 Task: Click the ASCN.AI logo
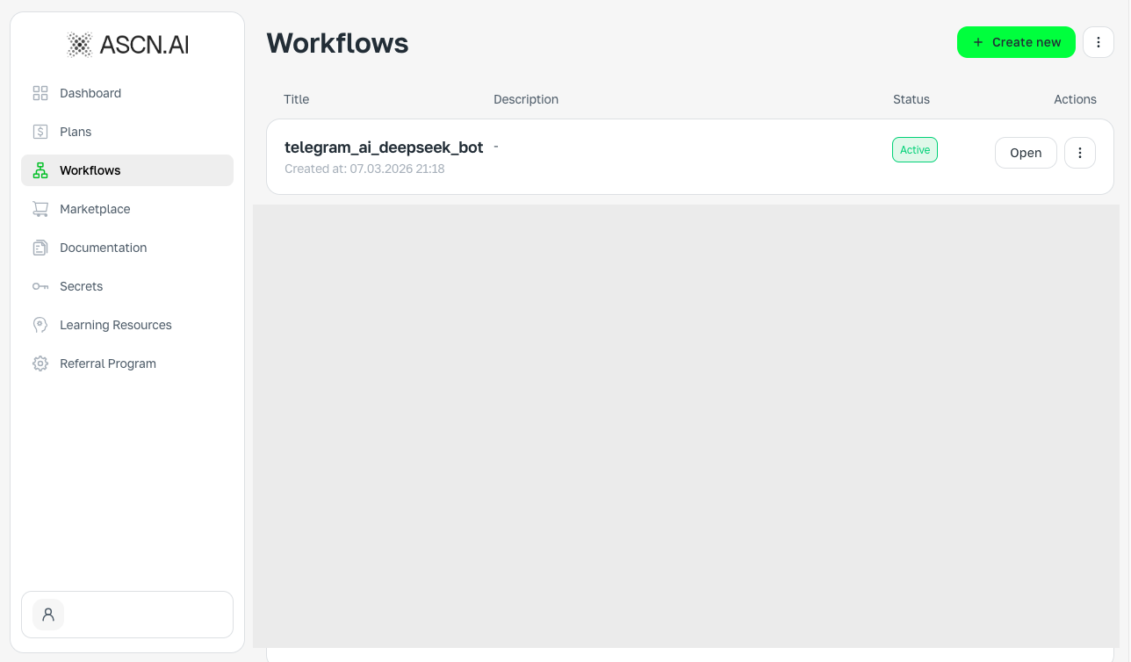(127, 45)
